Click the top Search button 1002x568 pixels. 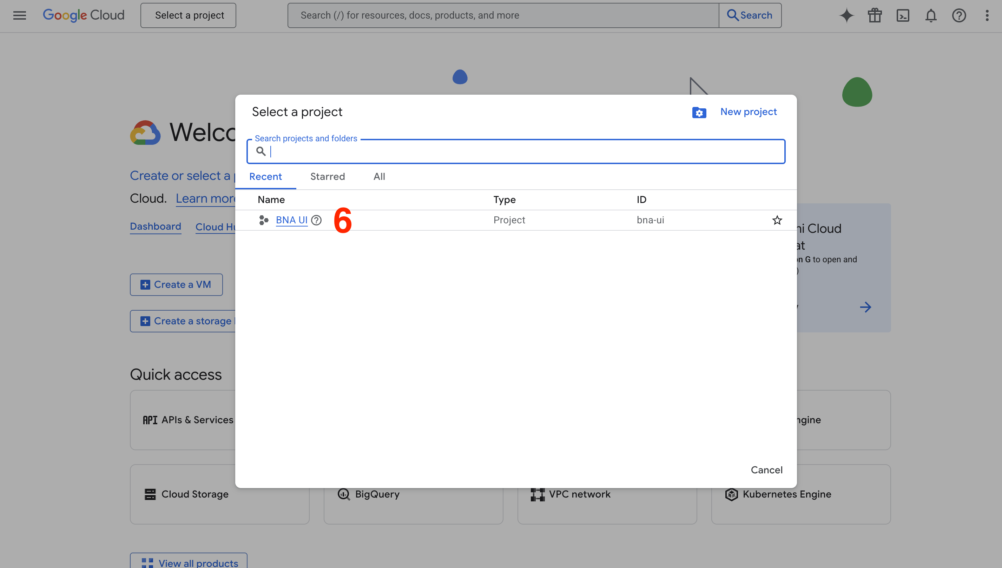[x=750, y=15]
